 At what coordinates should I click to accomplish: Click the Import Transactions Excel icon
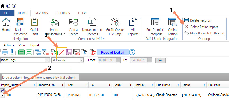click(55, 22)
